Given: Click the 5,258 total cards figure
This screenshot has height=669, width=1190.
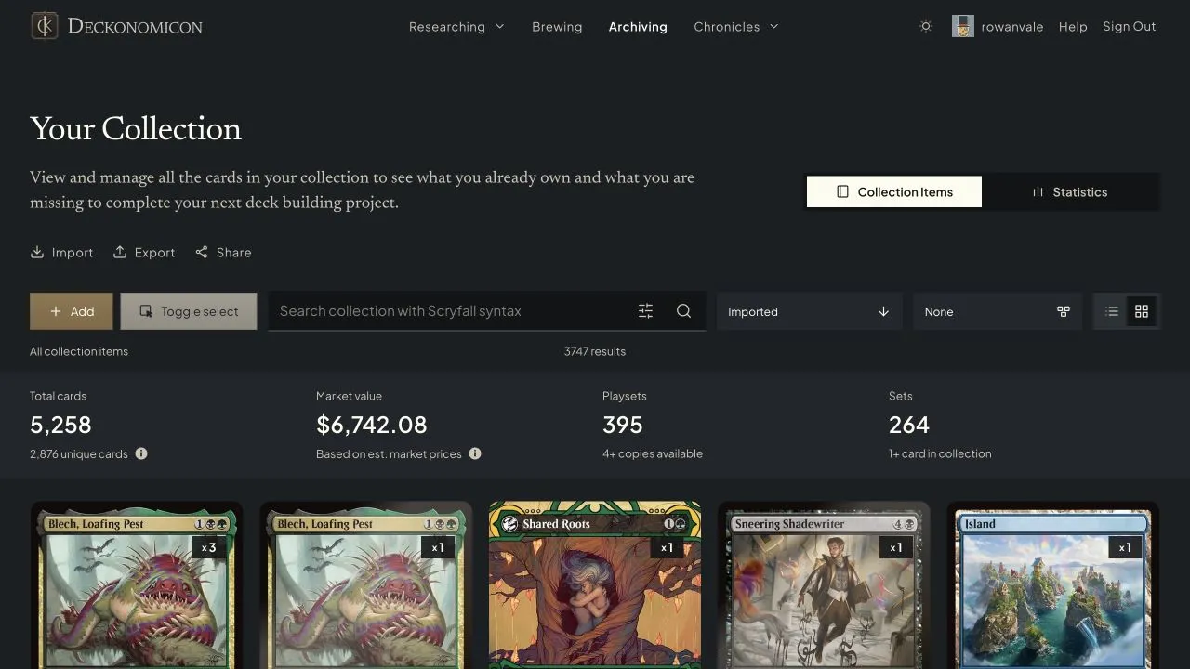Looking at the screenshot, I should tap(60, 425).
